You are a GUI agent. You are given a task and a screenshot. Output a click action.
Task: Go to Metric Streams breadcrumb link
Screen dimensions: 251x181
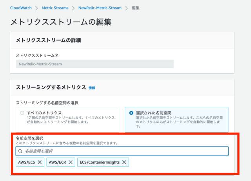click(x=55, y=8)
